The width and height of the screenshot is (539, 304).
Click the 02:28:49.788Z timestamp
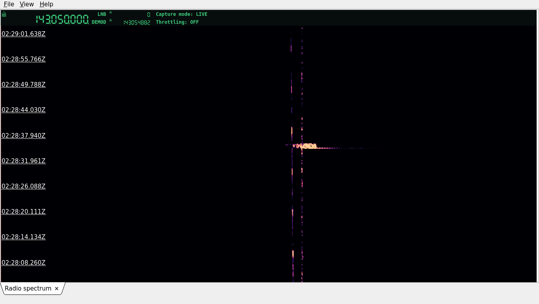click(x=24, y=85)
